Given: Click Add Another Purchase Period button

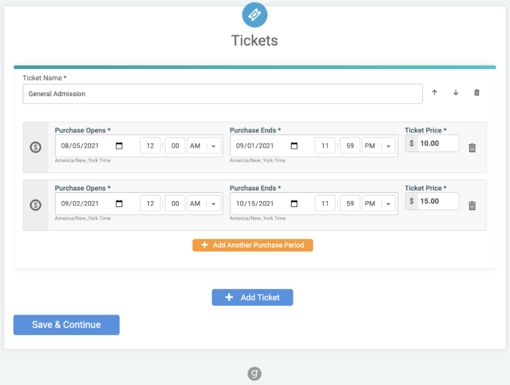Looking at the screenshot, I should click(x=253, y=245).
